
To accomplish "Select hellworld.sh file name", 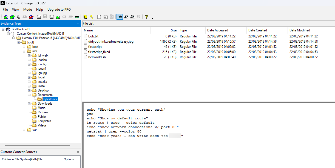I will (x=97, y=57).
